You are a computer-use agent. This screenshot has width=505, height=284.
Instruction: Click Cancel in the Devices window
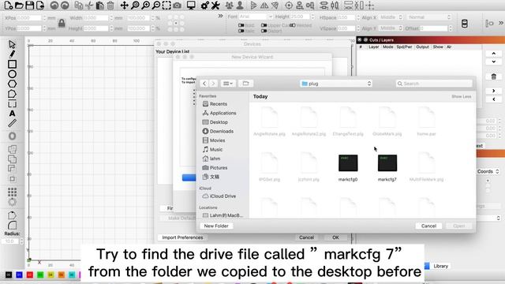coord(306,237)
